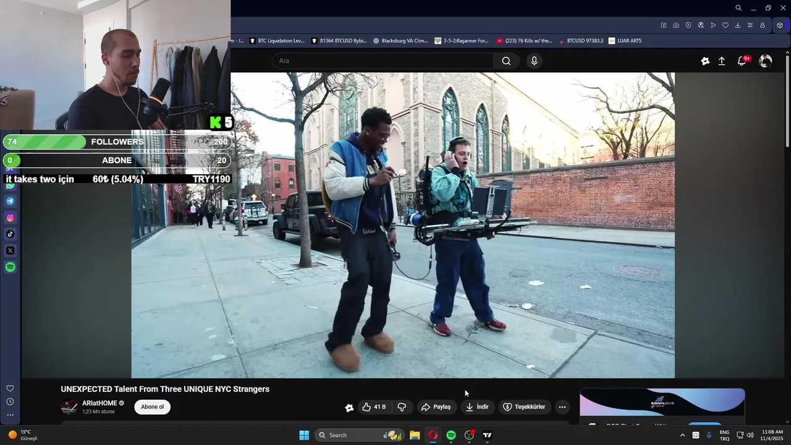
Task: Click browser tab search magnifier icon
Action: pos(738,8)
